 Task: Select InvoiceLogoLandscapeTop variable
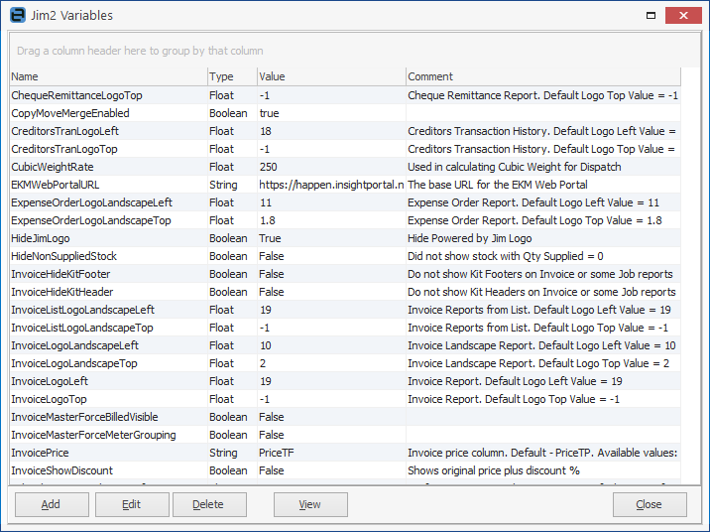point(345,364)
